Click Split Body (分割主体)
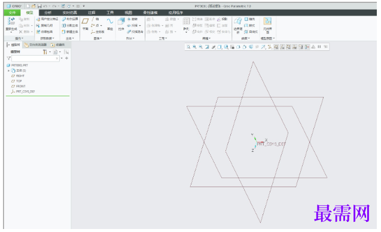The height and width of the screenshot is (232, 381). (x=70, y=25)
